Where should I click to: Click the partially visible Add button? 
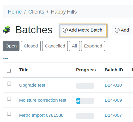(x=122, y=30)
